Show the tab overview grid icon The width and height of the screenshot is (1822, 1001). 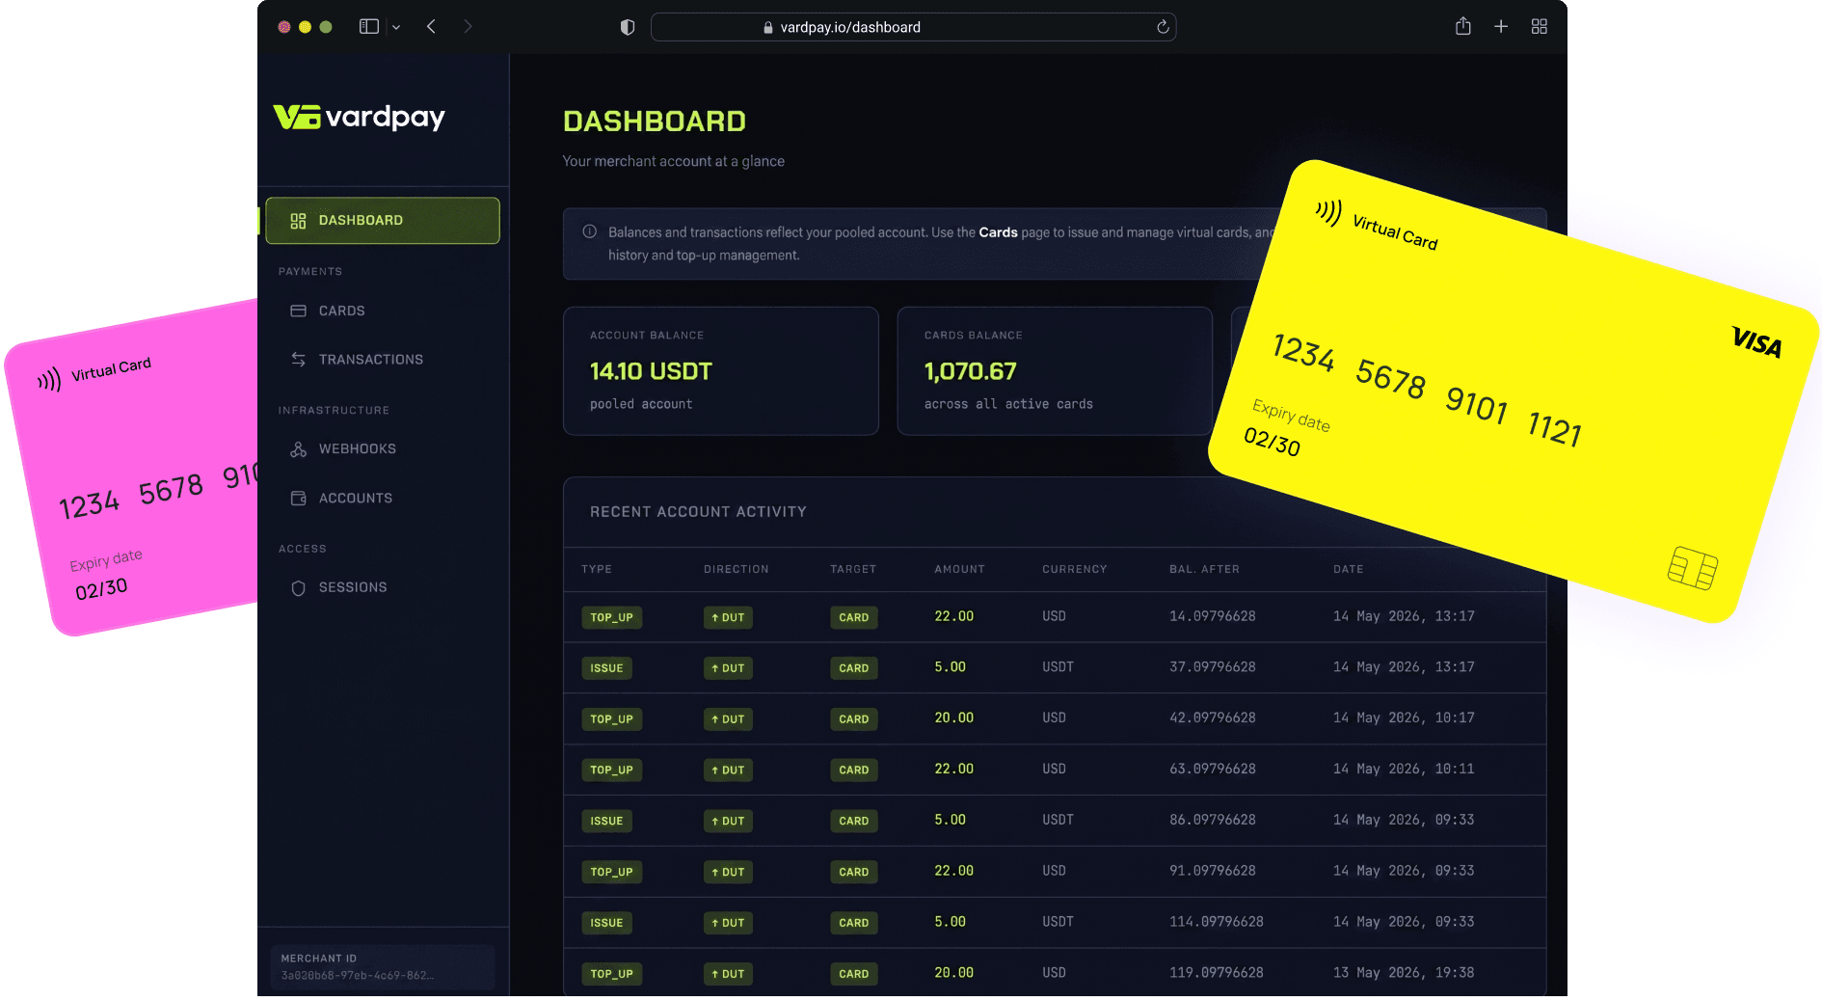pos(1540,27)
